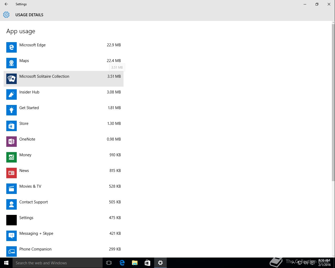Open Task View on the taskbar
Screen dimensions: 335x268
tap(109, 263)
